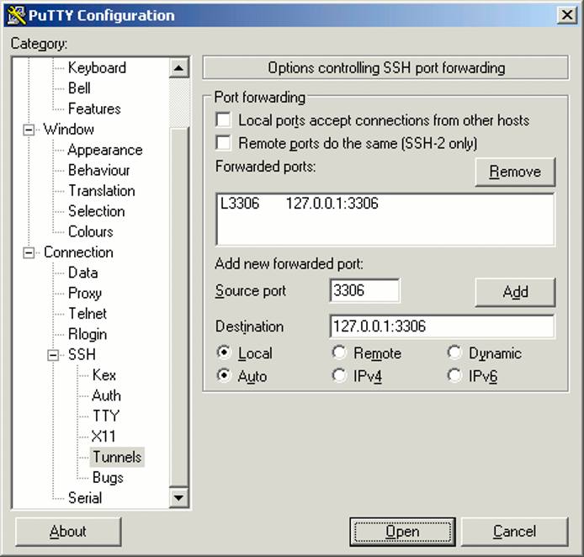Select the Local forwarding radio button
The width and height of the screenshot is (584, 557).
tap(224, 353)
